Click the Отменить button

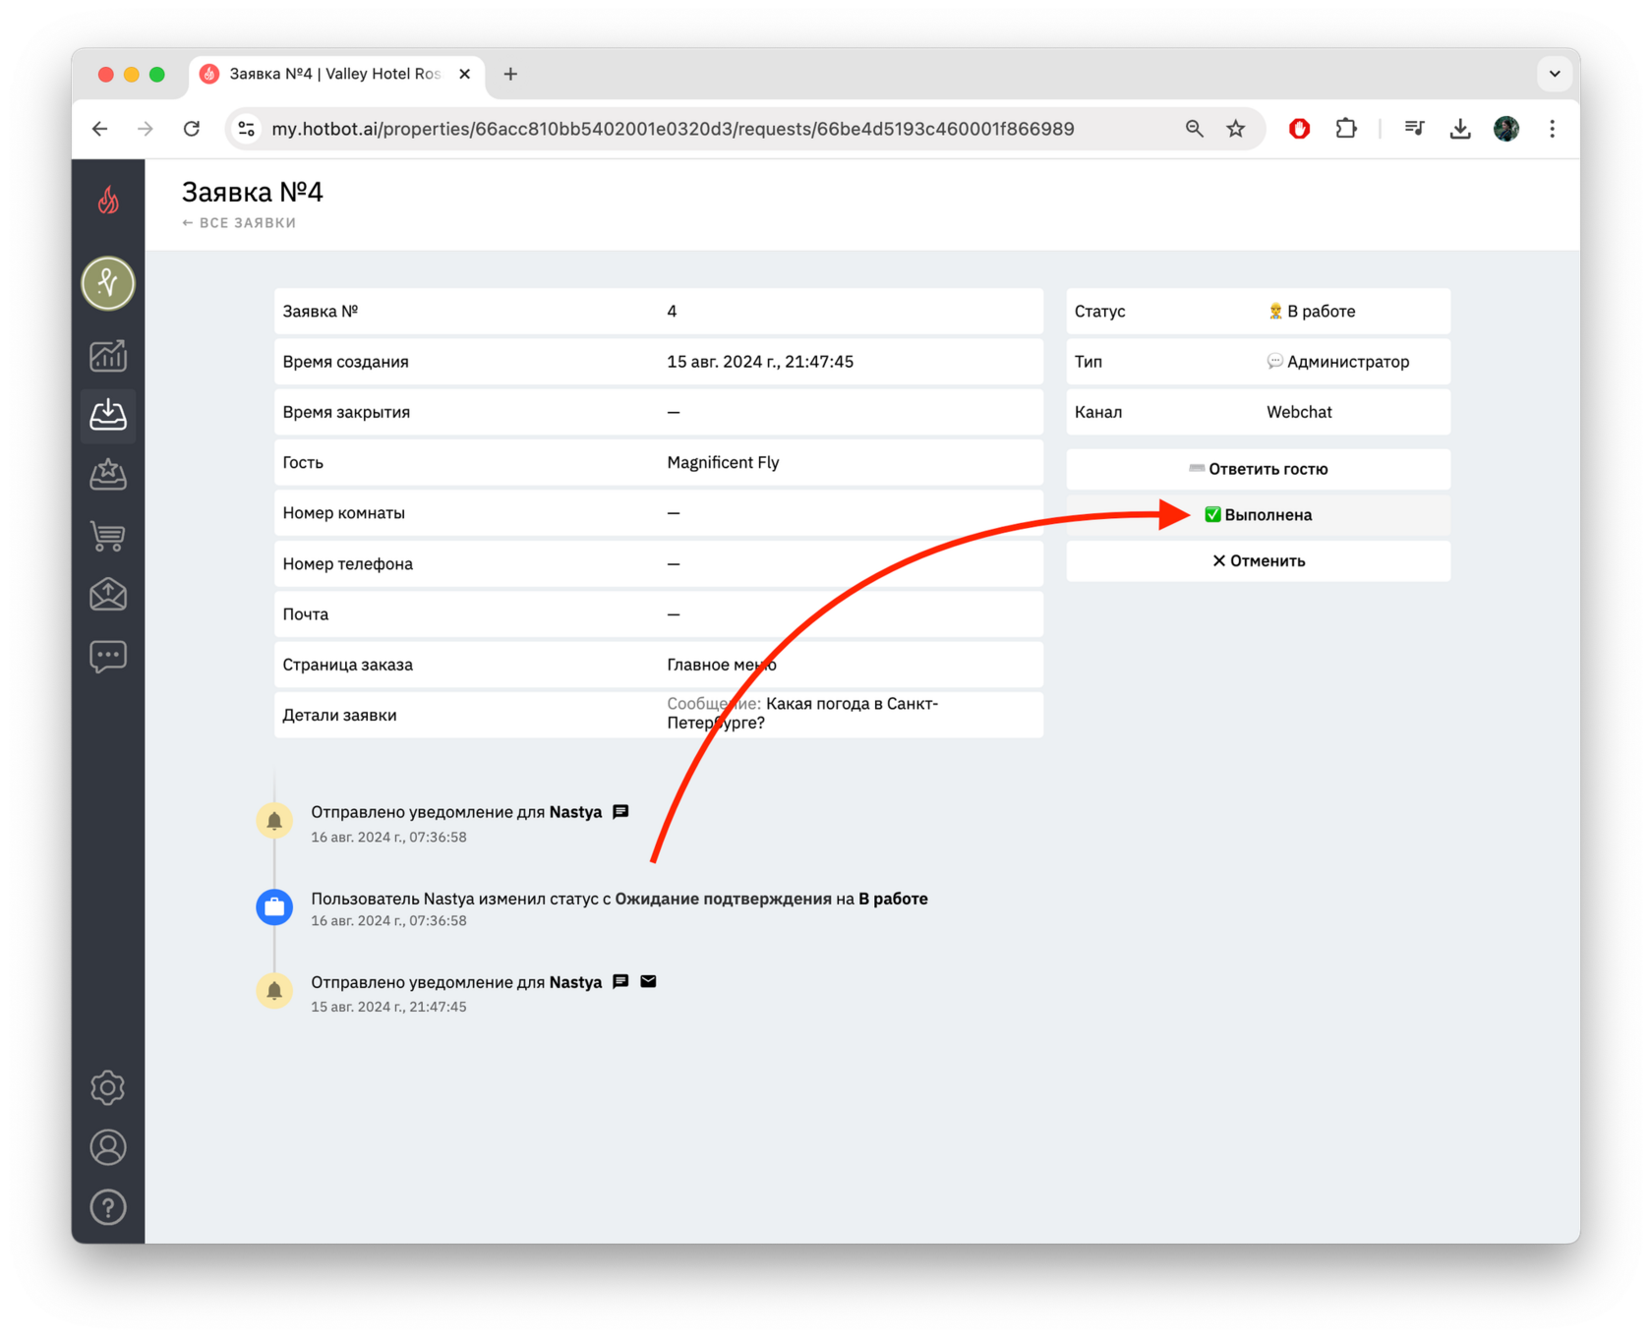1258,561
